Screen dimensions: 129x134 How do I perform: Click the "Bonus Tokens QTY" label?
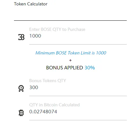click(48, 81)
